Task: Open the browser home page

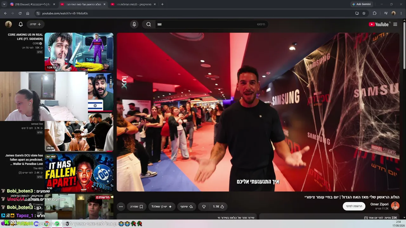Action: click(x=28, y=13)
